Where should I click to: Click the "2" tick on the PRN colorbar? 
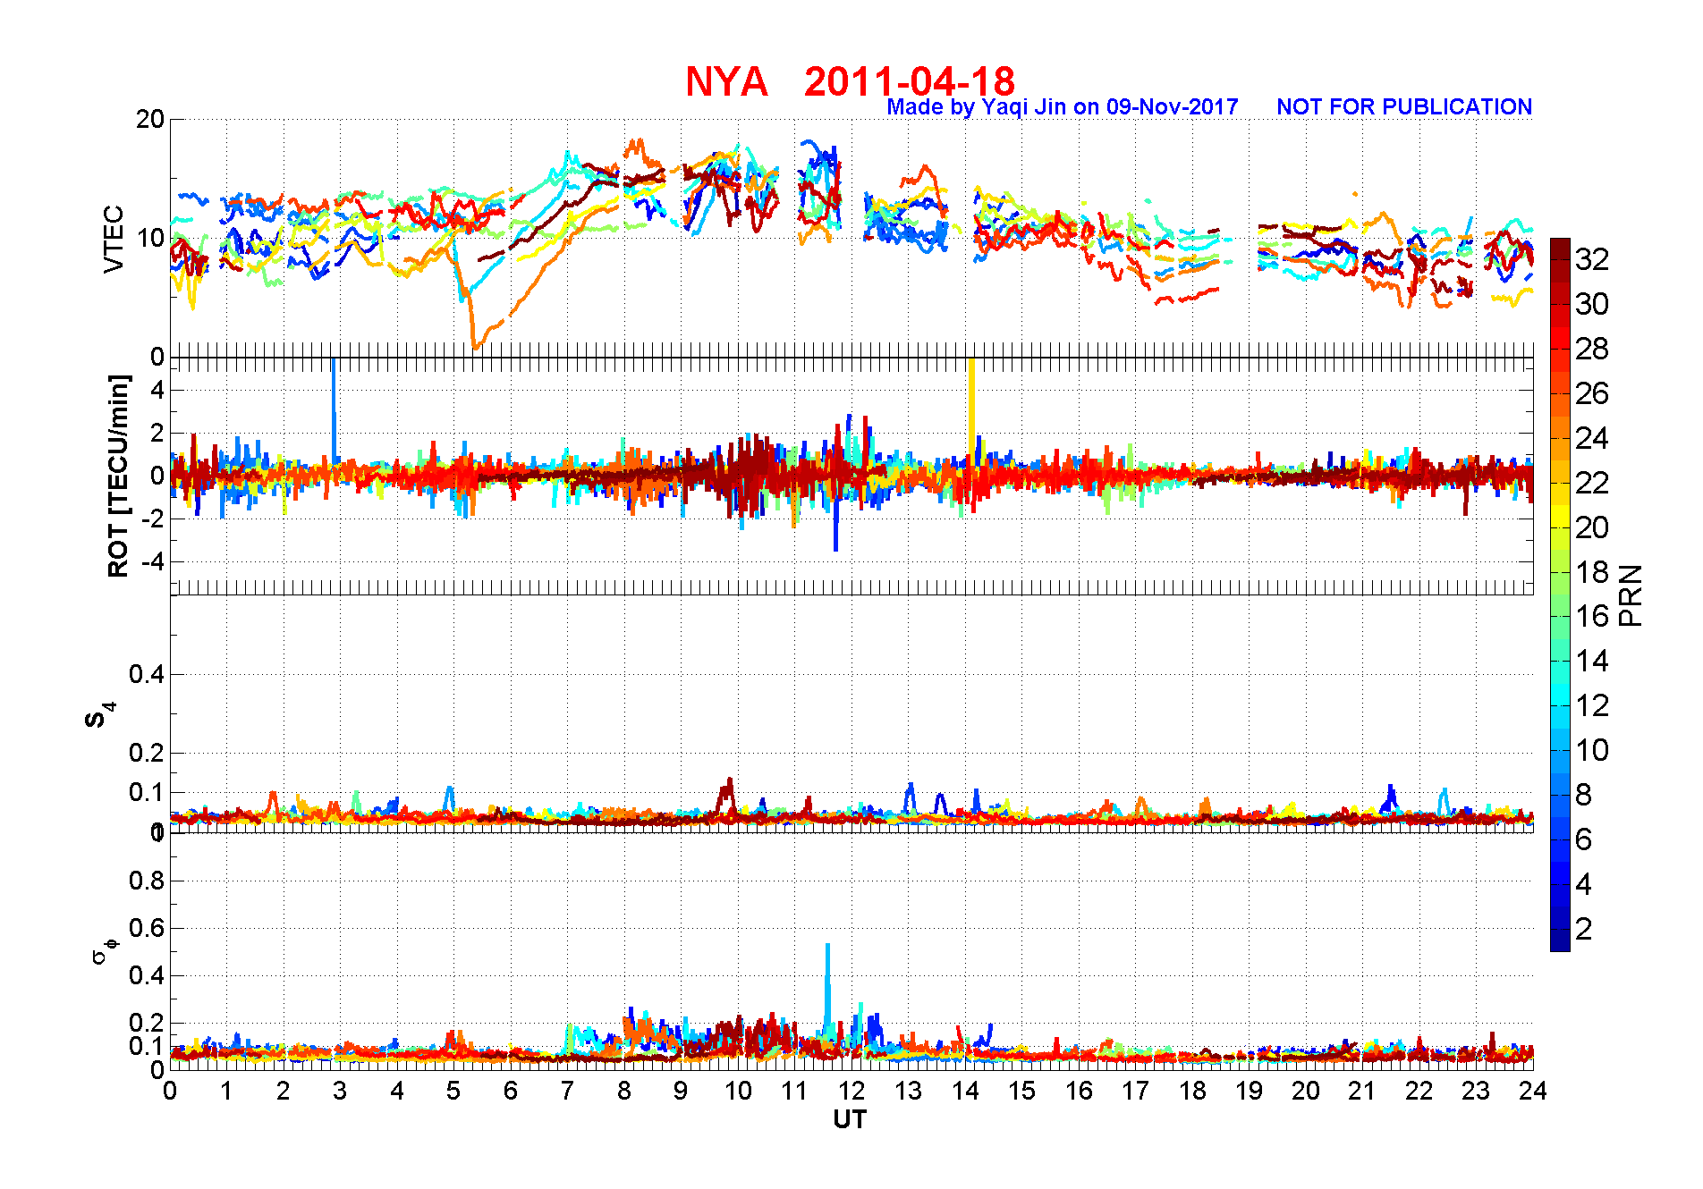[x=1584, y=929]
